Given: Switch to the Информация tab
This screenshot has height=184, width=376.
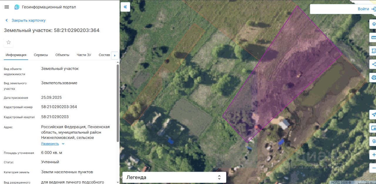Looking at the screenshot, I should [x=16, y=55].
